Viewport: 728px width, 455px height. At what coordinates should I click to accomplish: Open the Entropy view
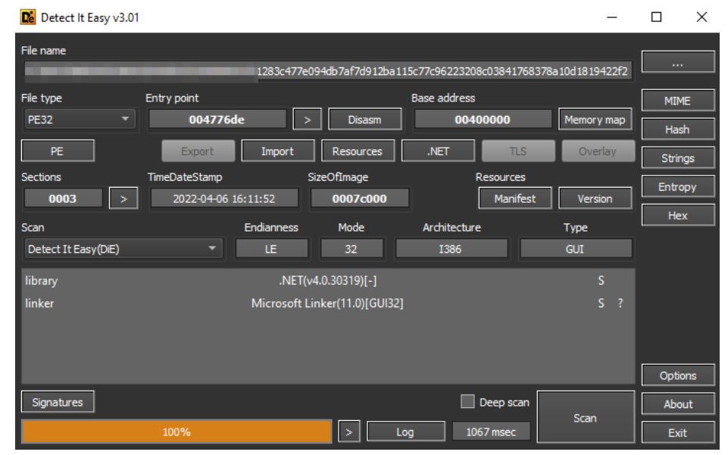677,187
